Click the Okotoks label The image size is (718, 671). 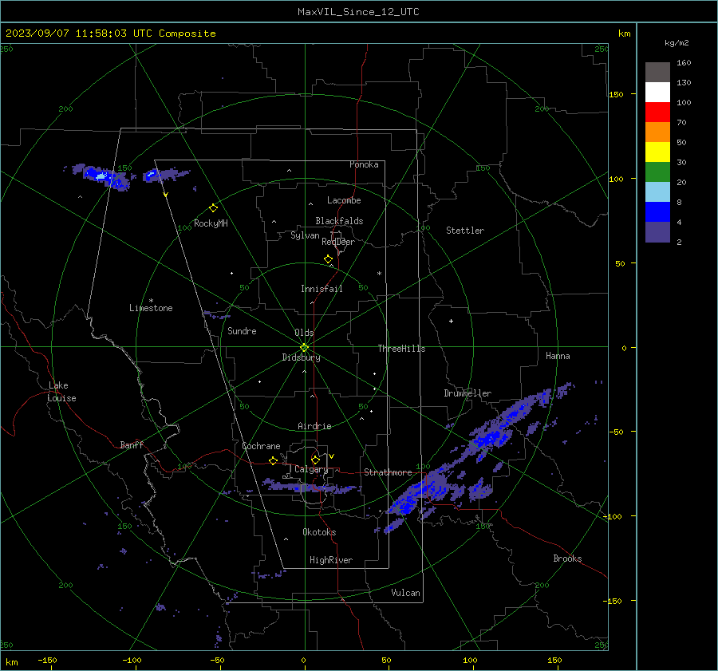coord(319,532)
